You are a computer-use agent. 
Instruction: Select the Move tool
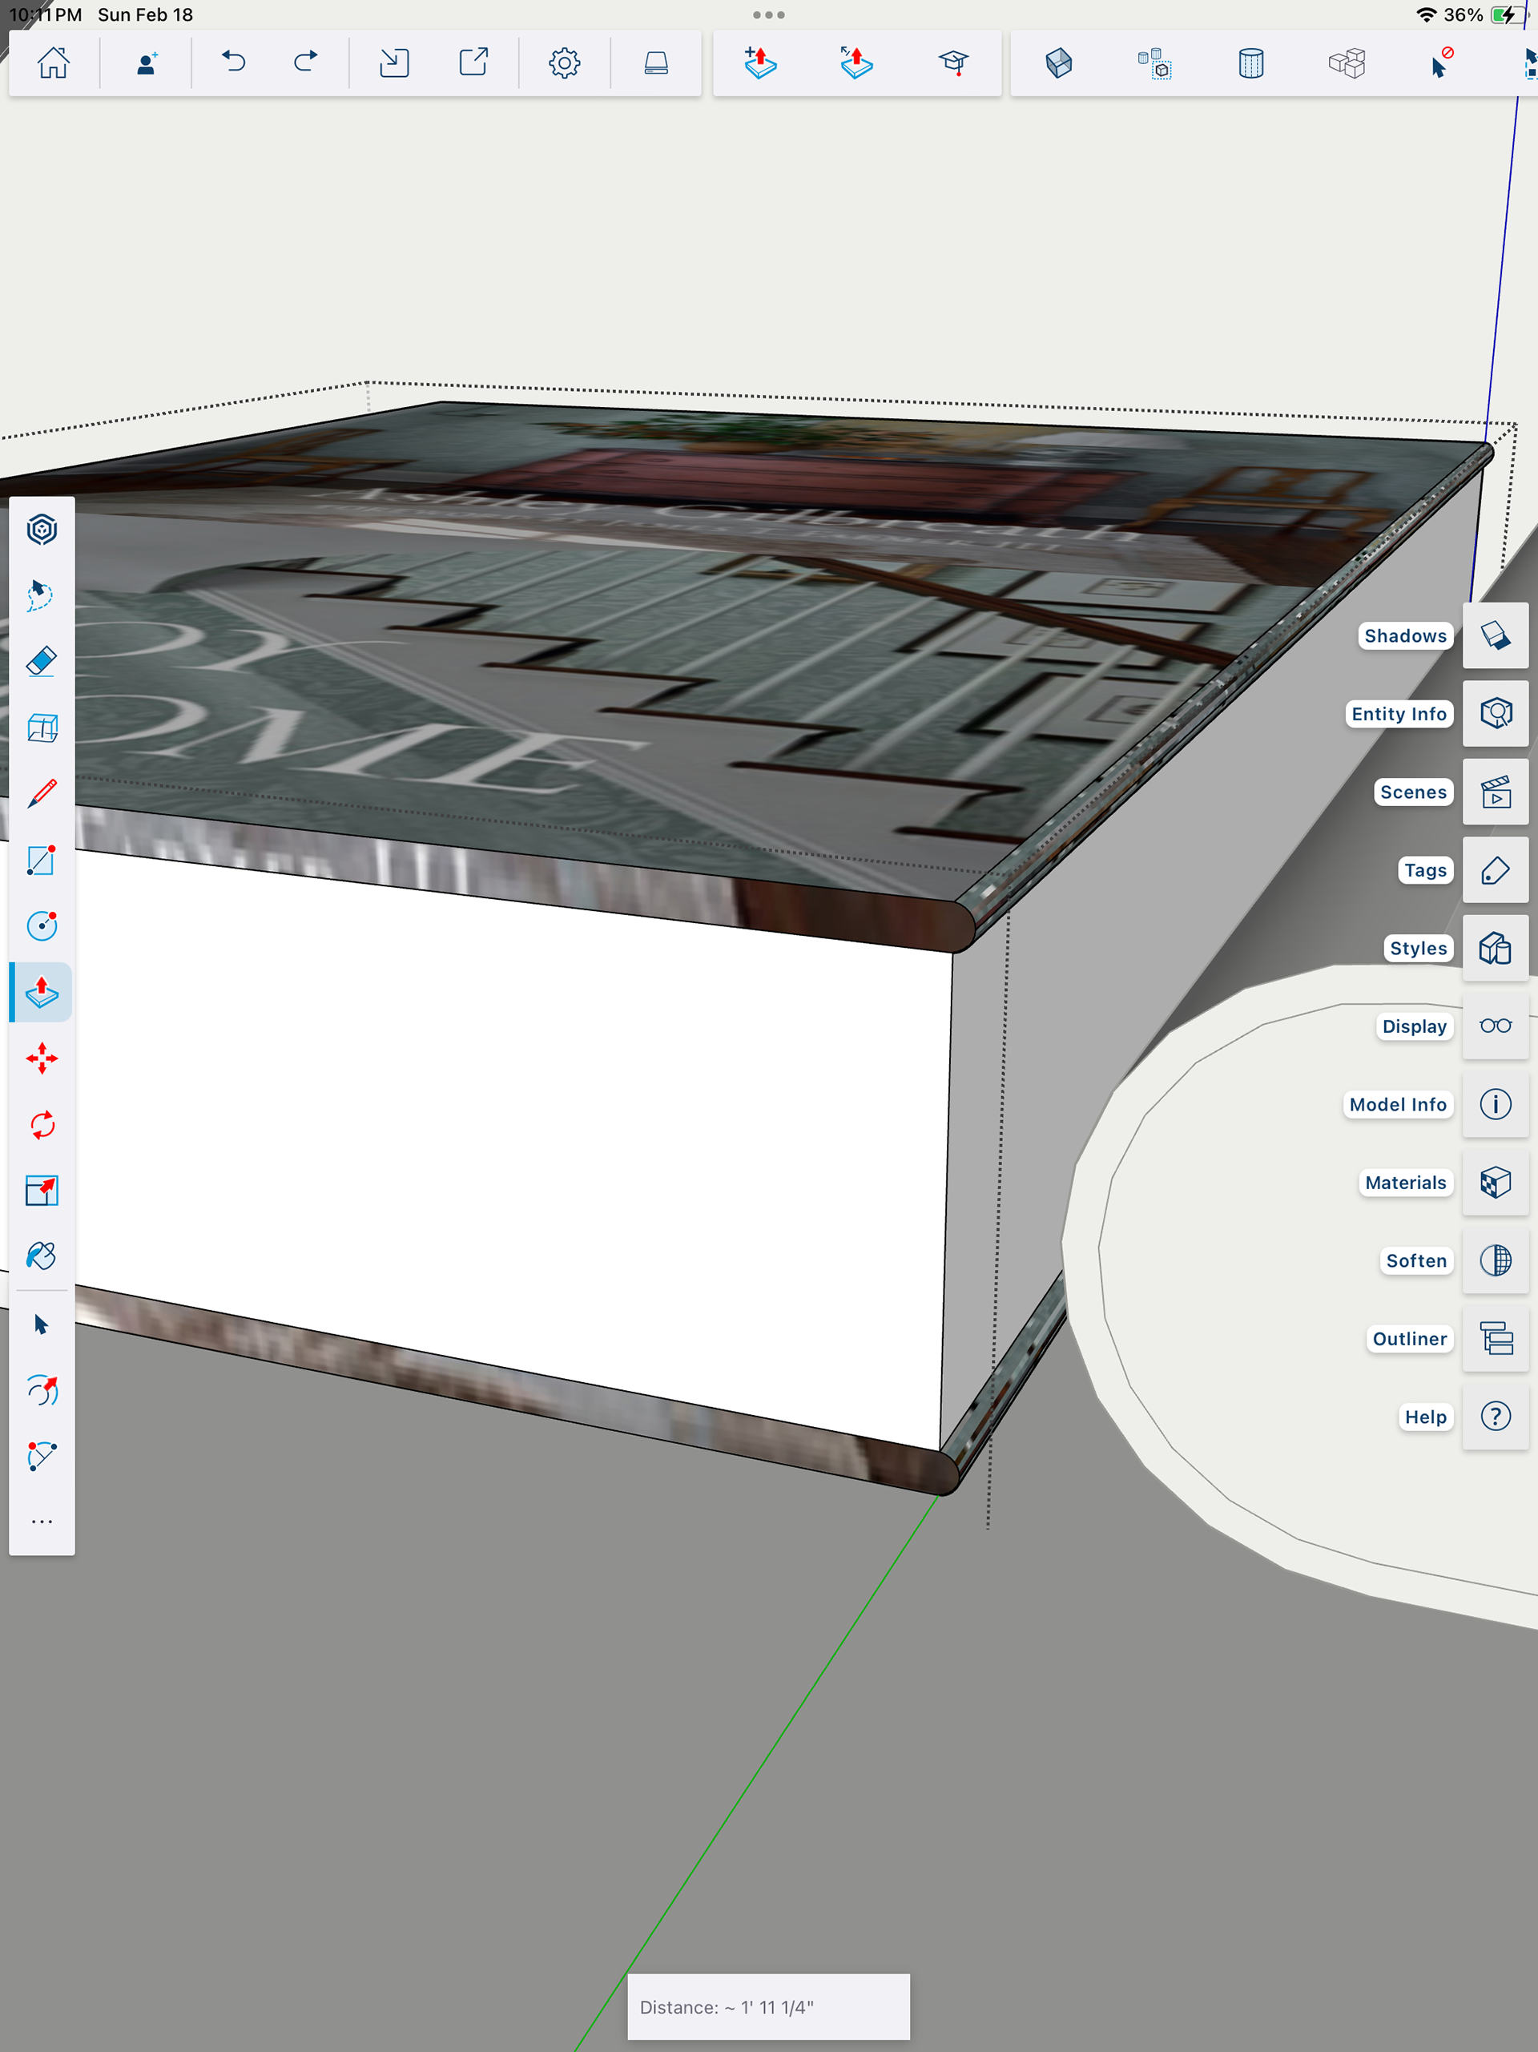coord(42,1058)
